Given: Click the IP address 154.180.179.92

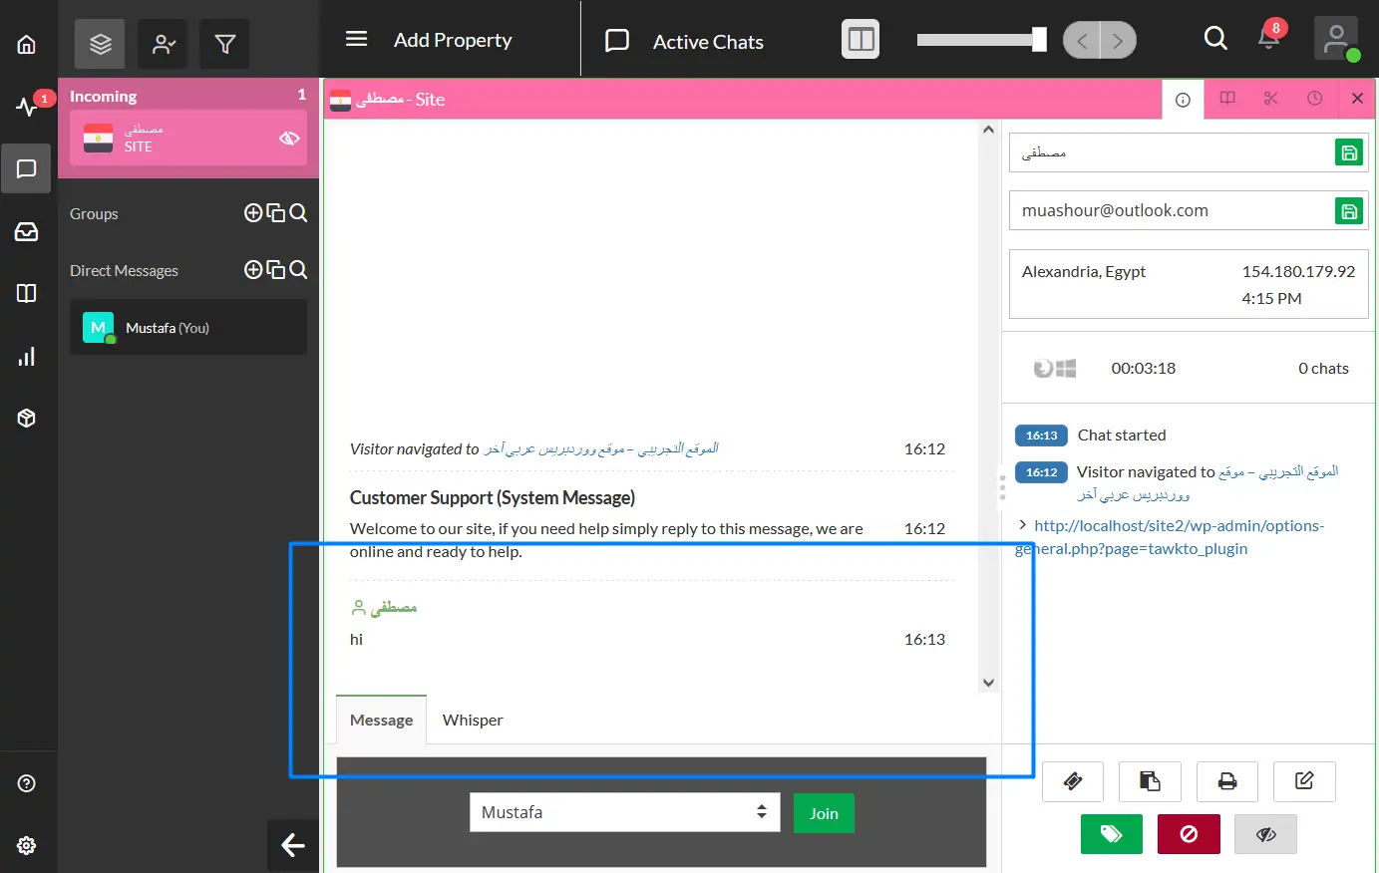Looking at the screenshot, I should pos(1298,271).
